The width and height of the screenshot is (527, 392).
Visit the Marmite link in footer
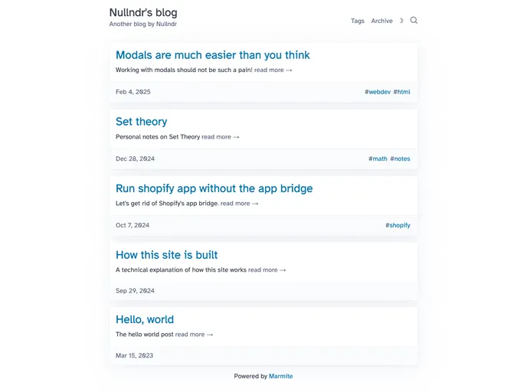(280, 377)
